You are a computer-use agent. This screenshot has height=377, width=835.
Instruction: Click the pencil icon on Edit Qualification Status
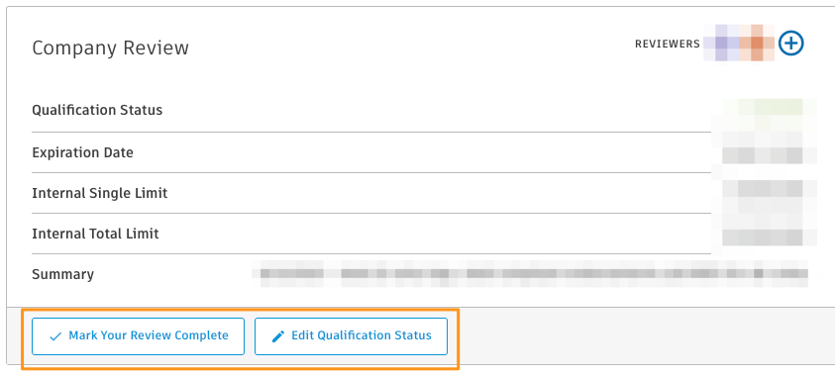pyautogui.click(x=278, y=336)
